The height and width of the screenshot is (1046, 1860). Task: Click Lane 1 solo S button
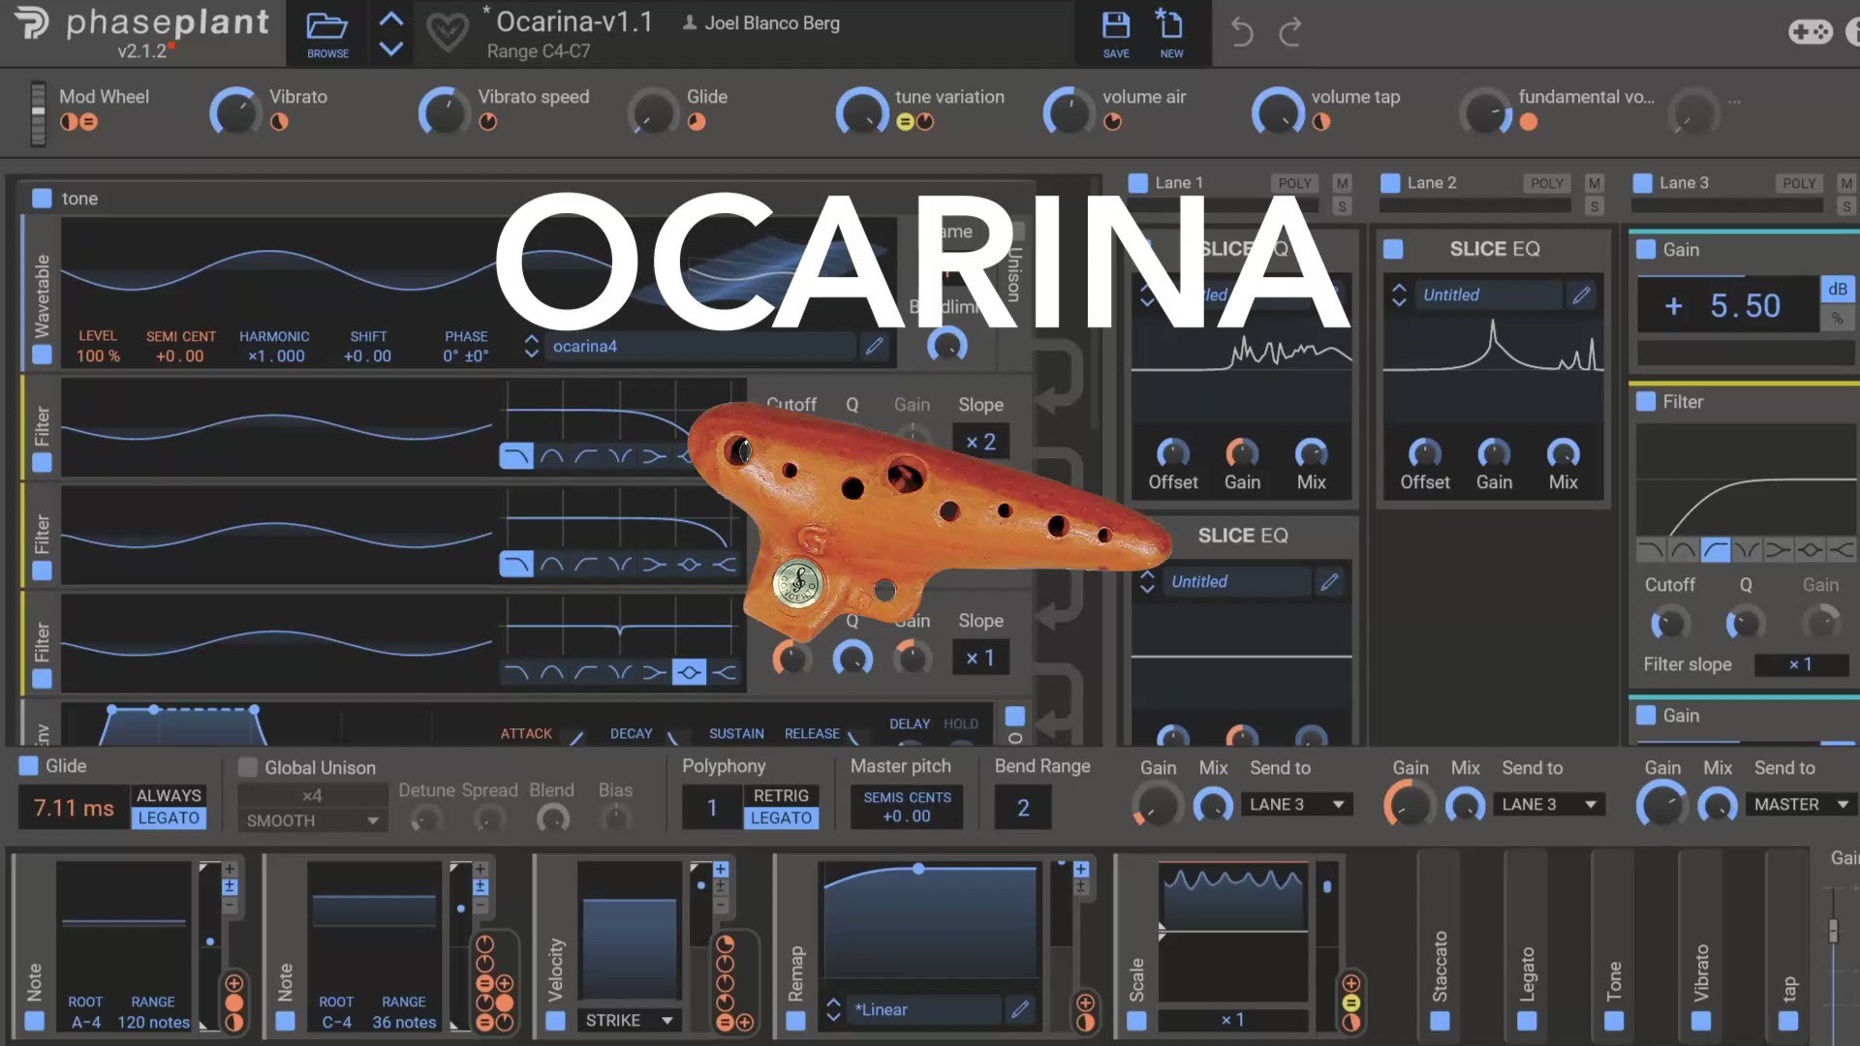pyautogui.click(x=1342, y=206)
